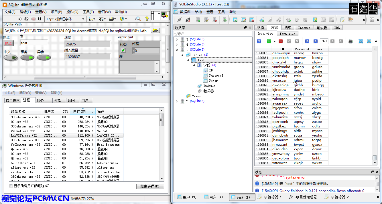Open the insert row dropdown arrow
The height and width of the screenshot is (204, 382).
click(x=275, y=41)
